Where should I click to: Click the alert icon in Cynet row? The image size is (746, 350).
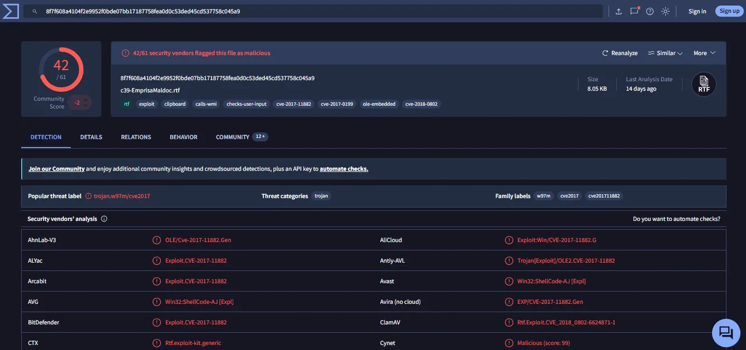click(509, 343)
